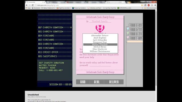
Task: Open the FORM folder with pink marker
Action: pyautogui.click(x=135, y=38)
